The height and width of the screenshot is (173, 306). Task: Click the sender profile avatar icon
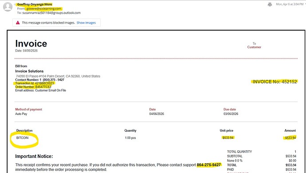(x=8, y=7)
